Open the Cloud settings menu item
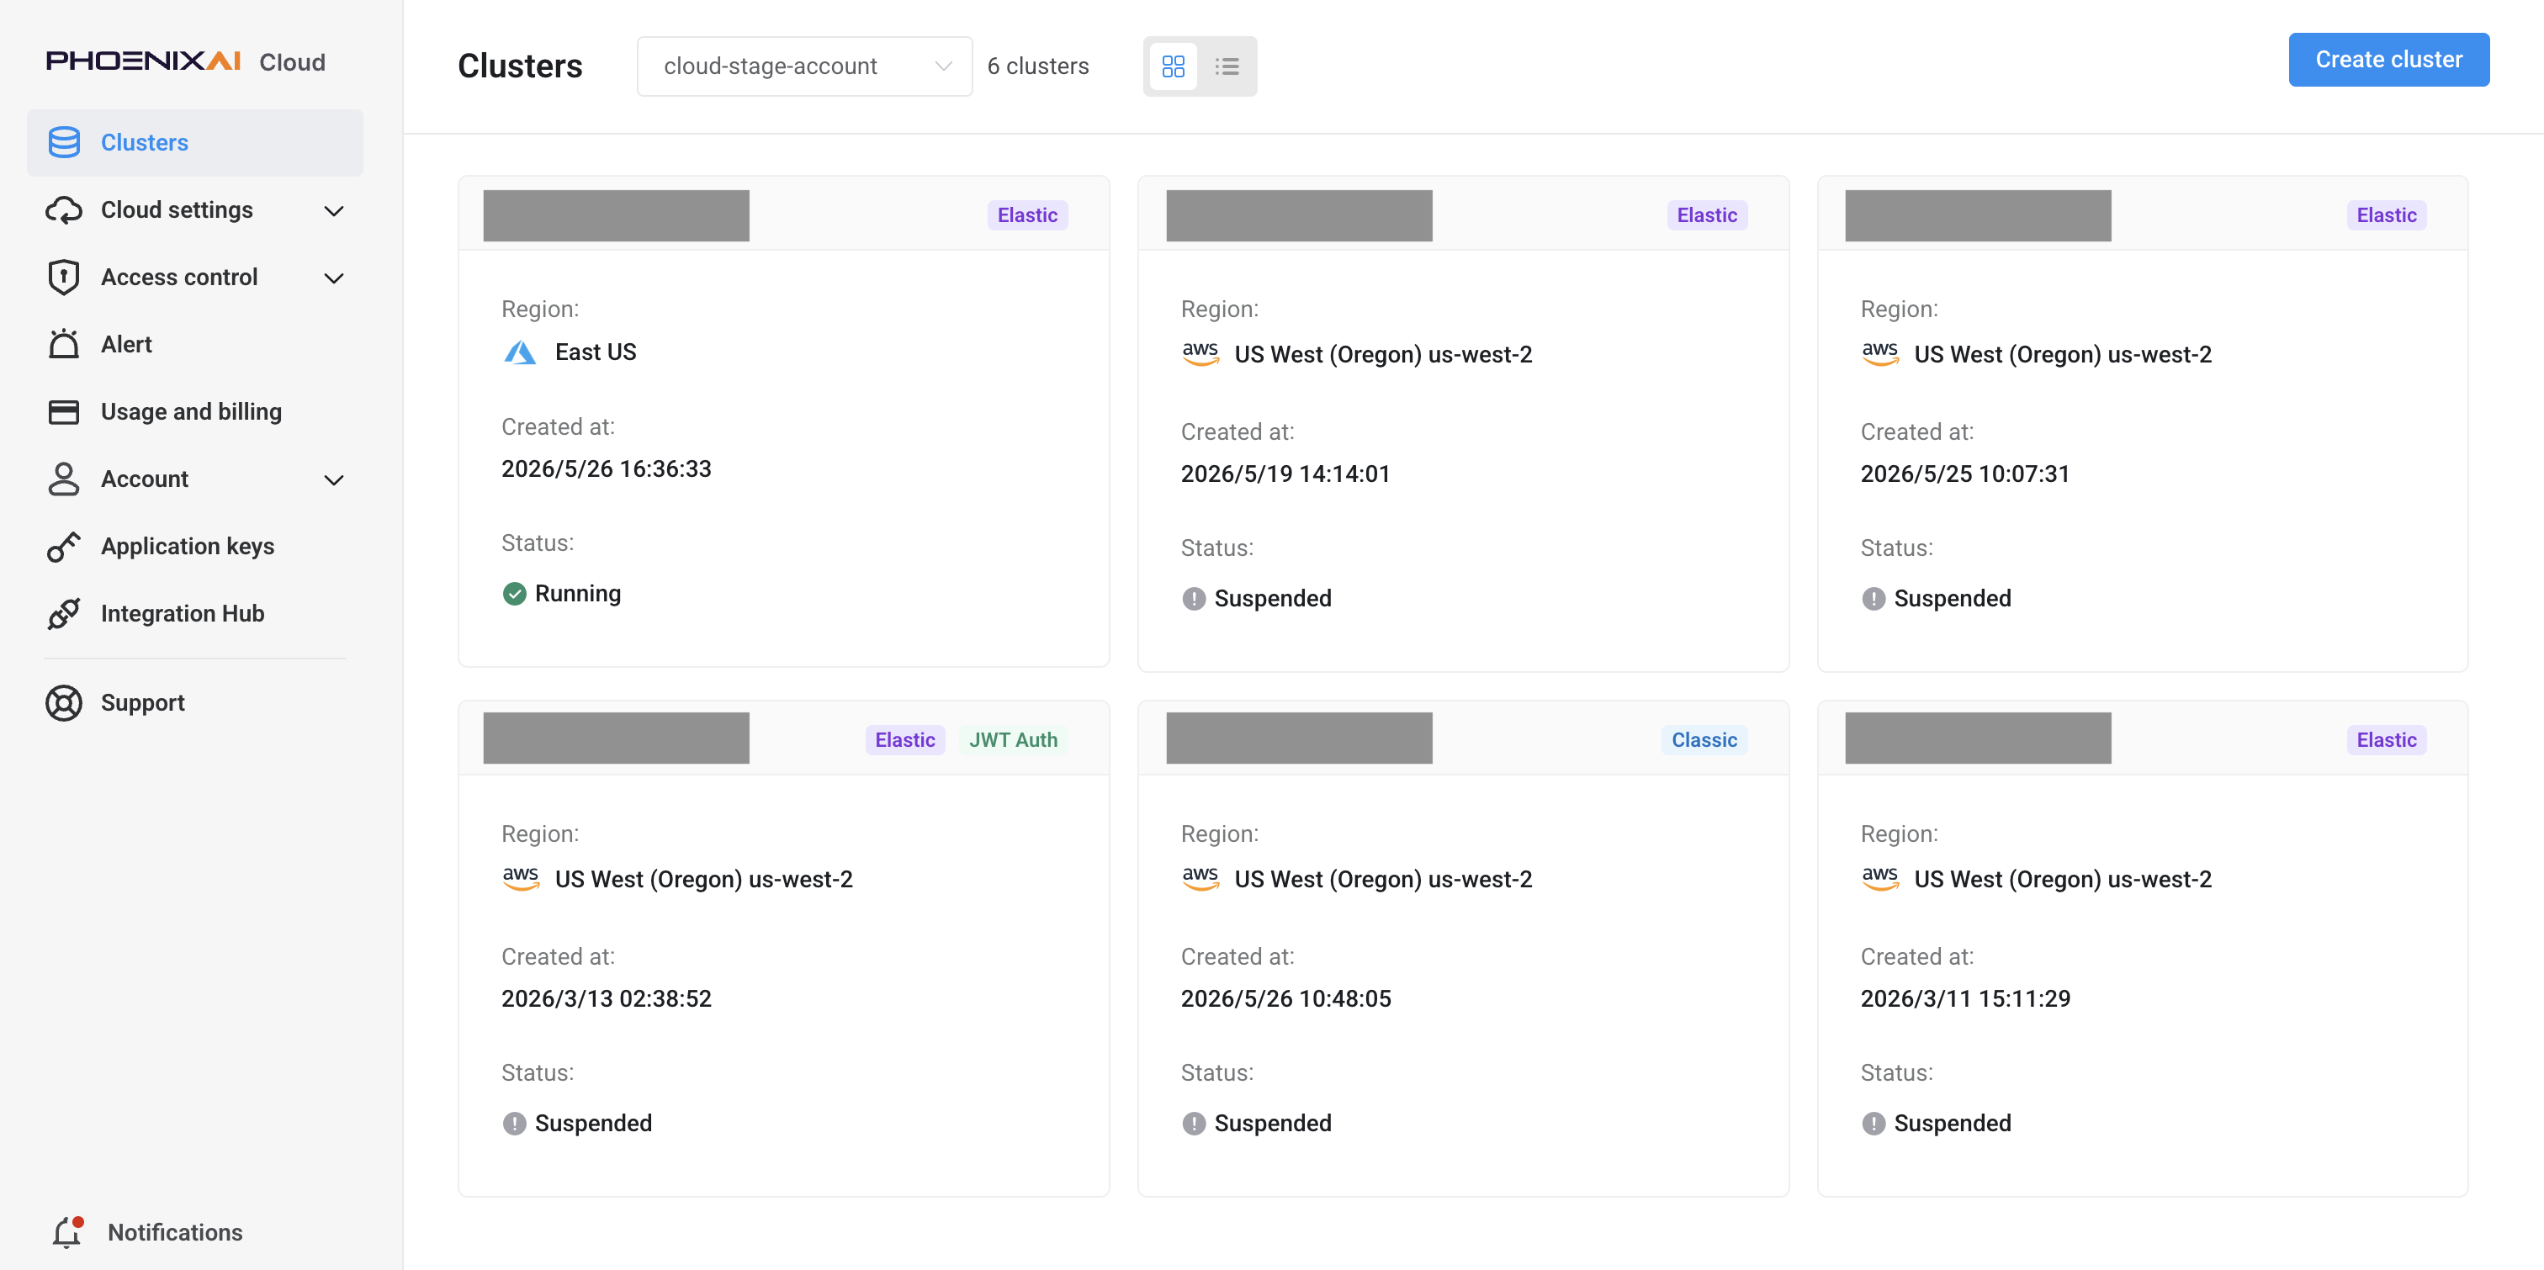The image size is (2544, 1270). [194, 209]
